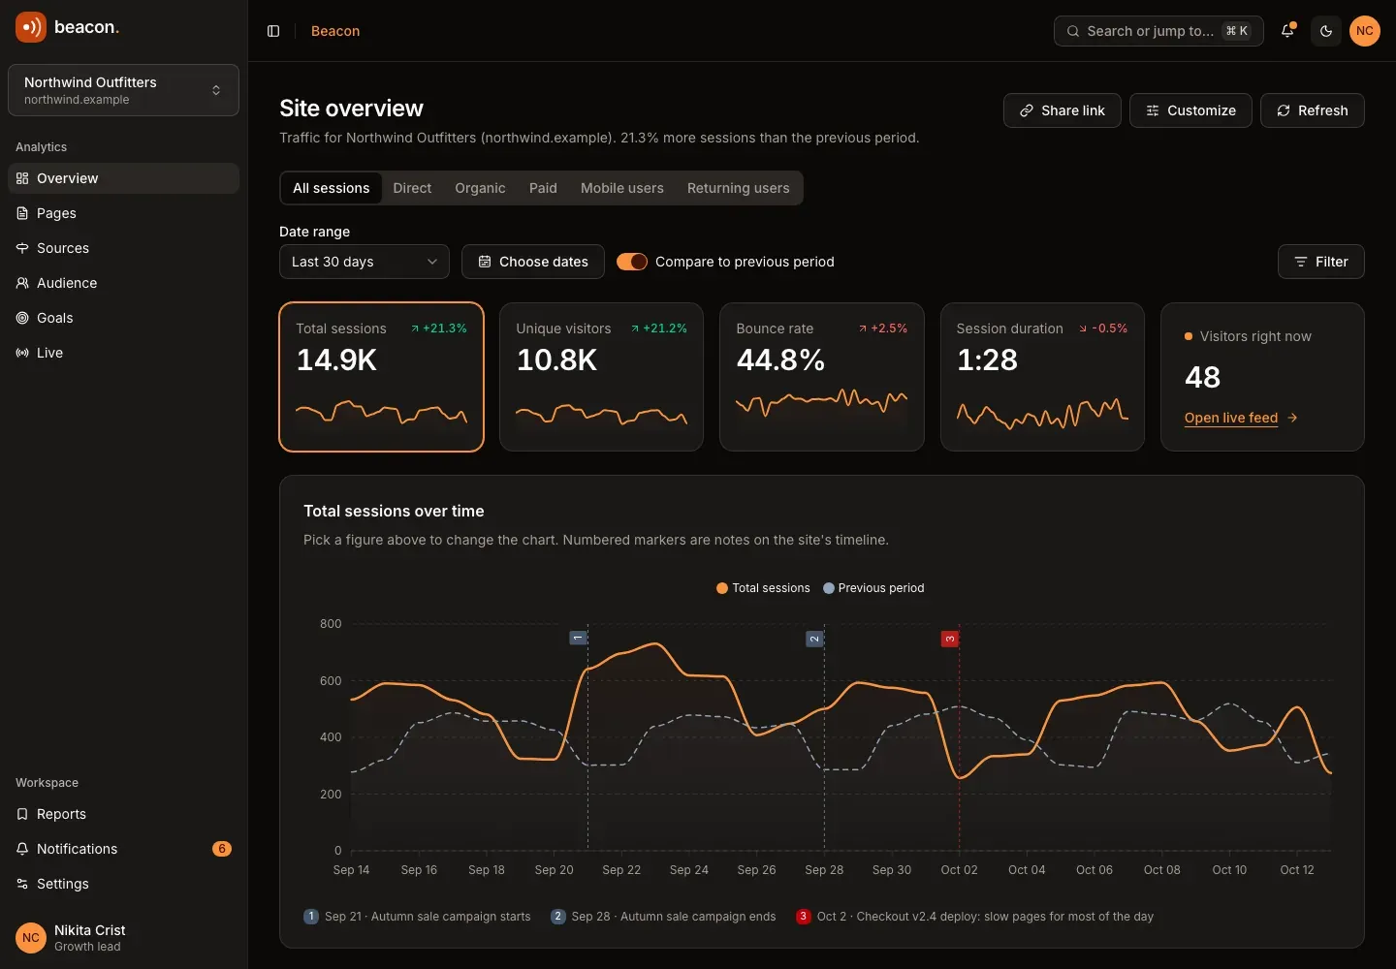Click the Search or jump to field
The height and width of the screenshot is (969, 1396).
pyautogui.click(x=1158, y=31)
